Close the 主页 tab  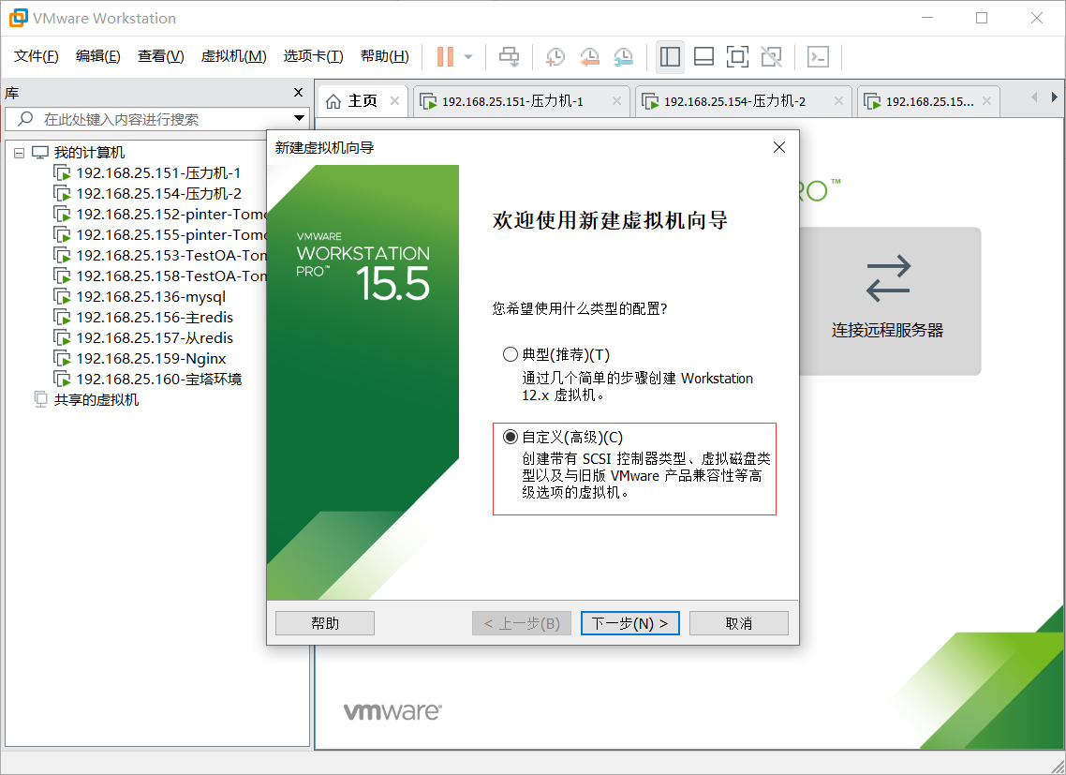394,100
